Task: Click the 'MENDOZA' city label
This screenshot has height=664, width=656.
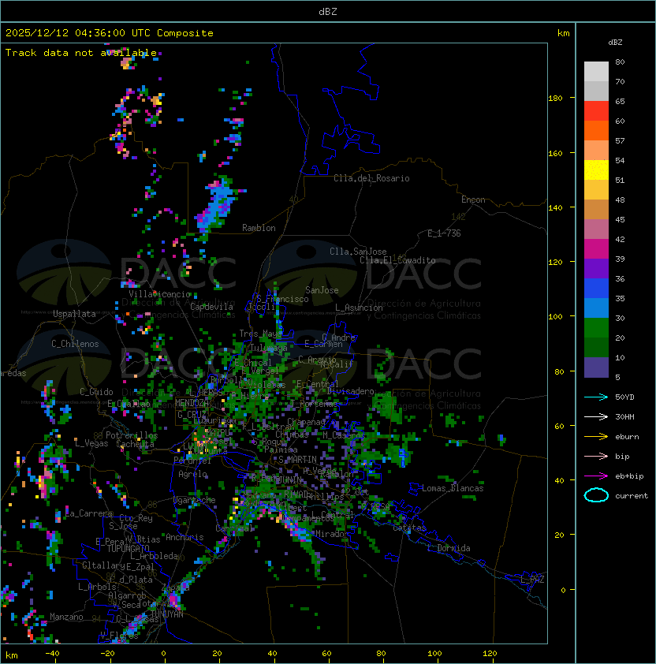Action: pos(192,403)
